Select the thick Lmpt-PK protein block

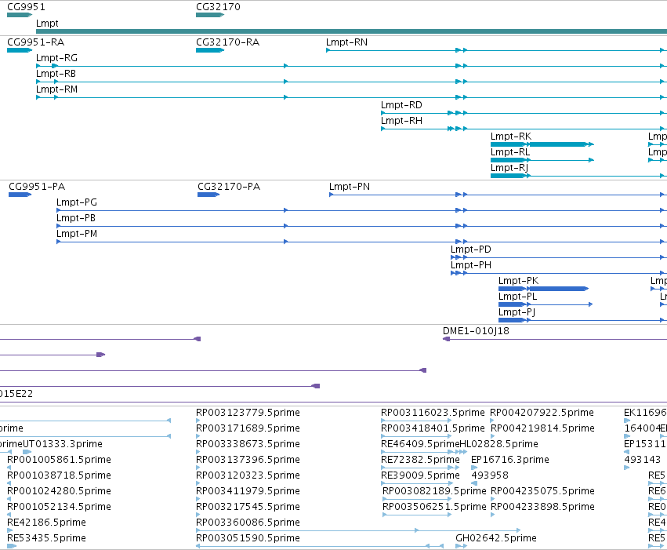pos(559,289)
